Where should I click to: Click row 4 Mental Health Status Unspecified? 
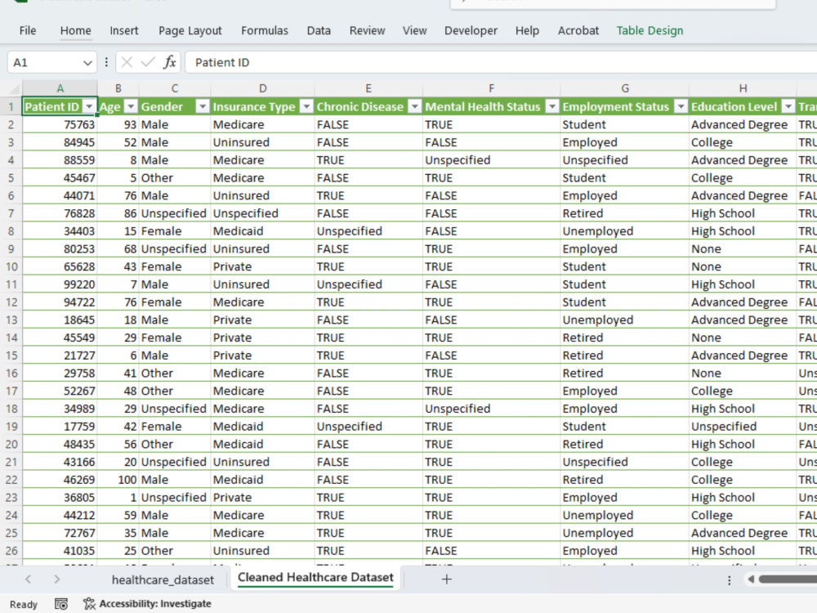(x=491, y=160)
